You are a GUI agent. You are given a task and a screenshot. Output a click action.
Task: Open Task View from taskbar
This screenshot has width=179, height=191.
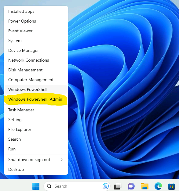point(118,186)
